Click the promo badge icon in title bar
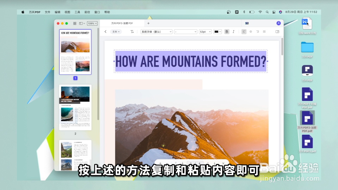This screenshot has width=338, height=190. [247, 23]
